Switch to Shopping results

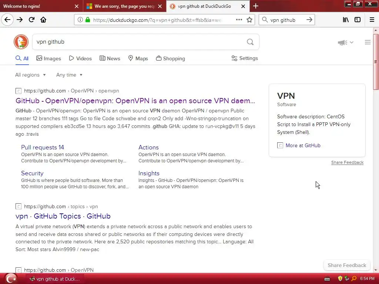click(x=170, y=58)
